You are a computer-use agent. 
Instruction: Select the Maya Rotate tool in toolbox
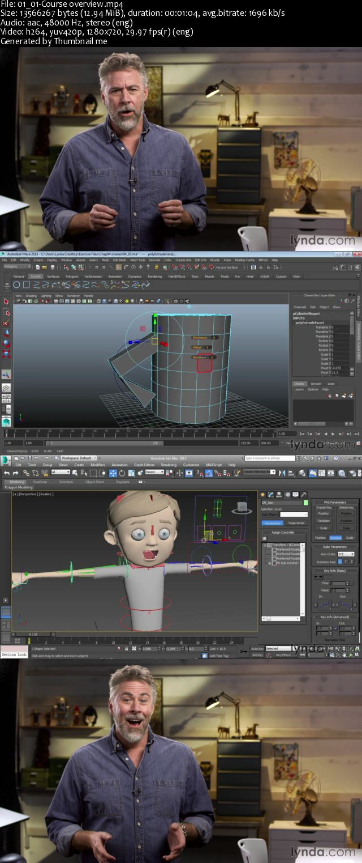pos(6,343)
